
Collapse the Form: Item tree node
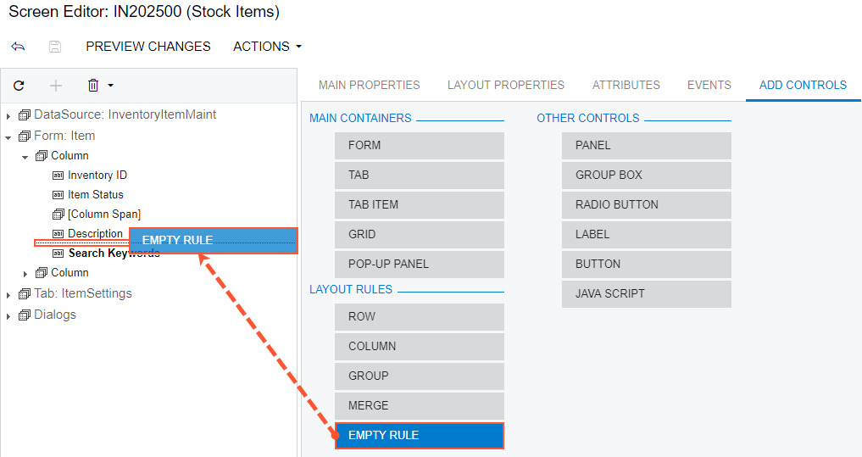(8, 137)
